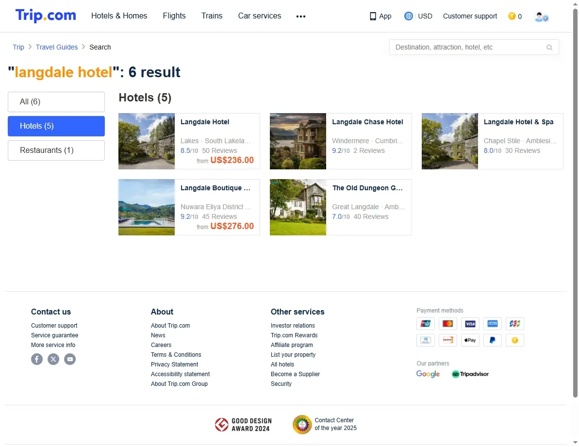Open the About Trip.com footer link
579x447 pixels.
tap(170, 326)
